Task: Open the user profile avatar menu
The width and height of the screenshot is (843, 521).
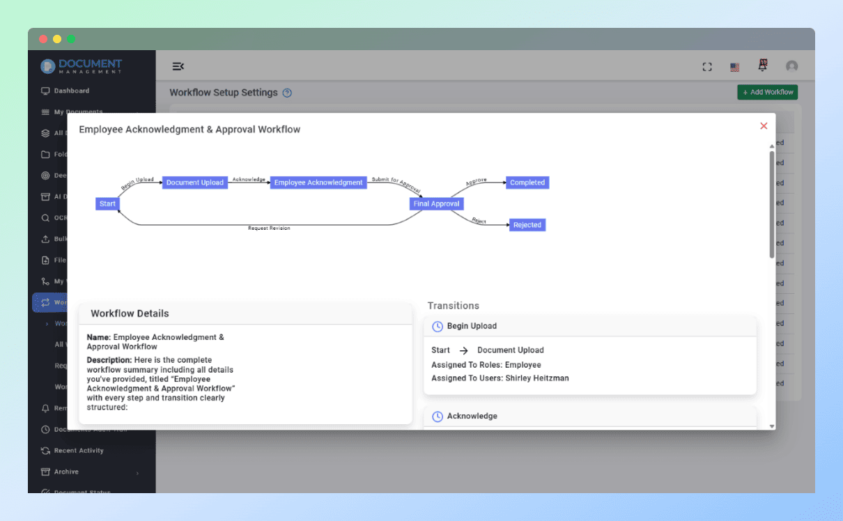Action: 791,66
